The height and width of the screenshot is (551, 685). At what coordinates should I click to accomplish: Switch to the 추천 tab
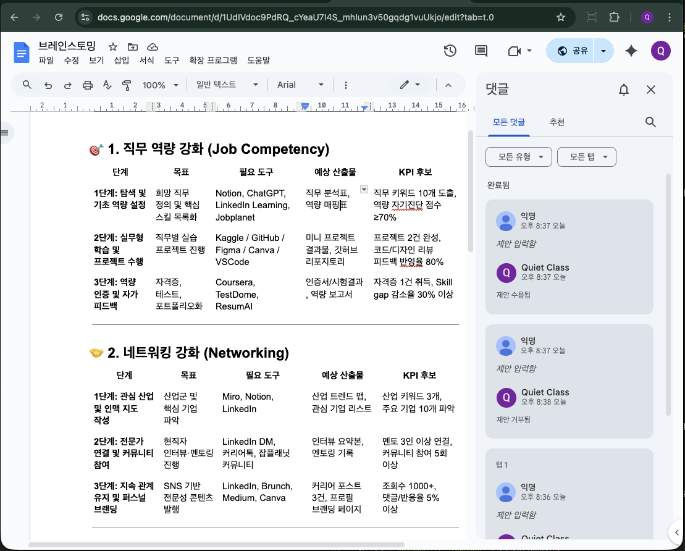[x=557, y=122]
